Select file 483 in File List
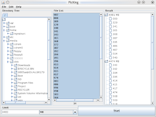This screenshot has height=117, width=156. pyautogui.click(x=76, y=81)
